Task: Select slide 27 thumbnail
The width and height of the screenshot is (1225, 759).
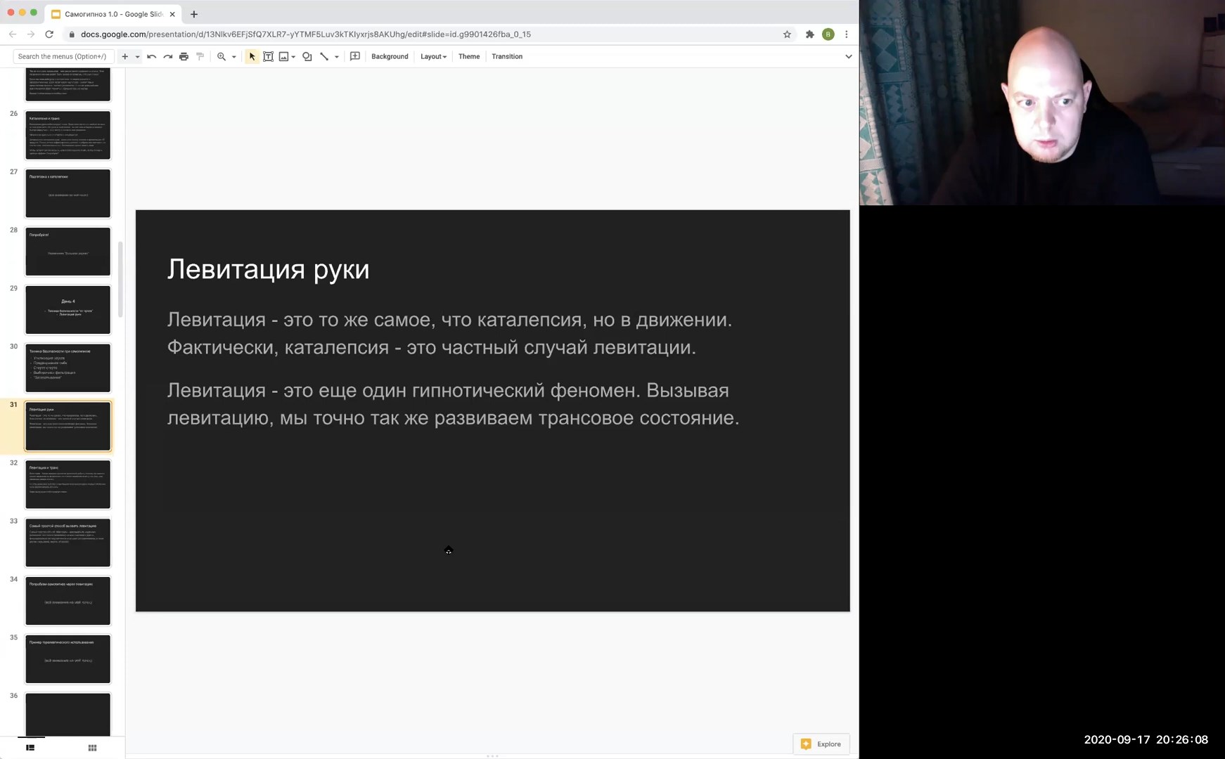Action: pos(68,193)
